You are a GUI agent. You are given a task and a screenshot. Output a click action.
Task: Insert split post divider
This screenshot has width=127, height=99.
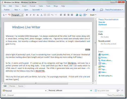56,15
